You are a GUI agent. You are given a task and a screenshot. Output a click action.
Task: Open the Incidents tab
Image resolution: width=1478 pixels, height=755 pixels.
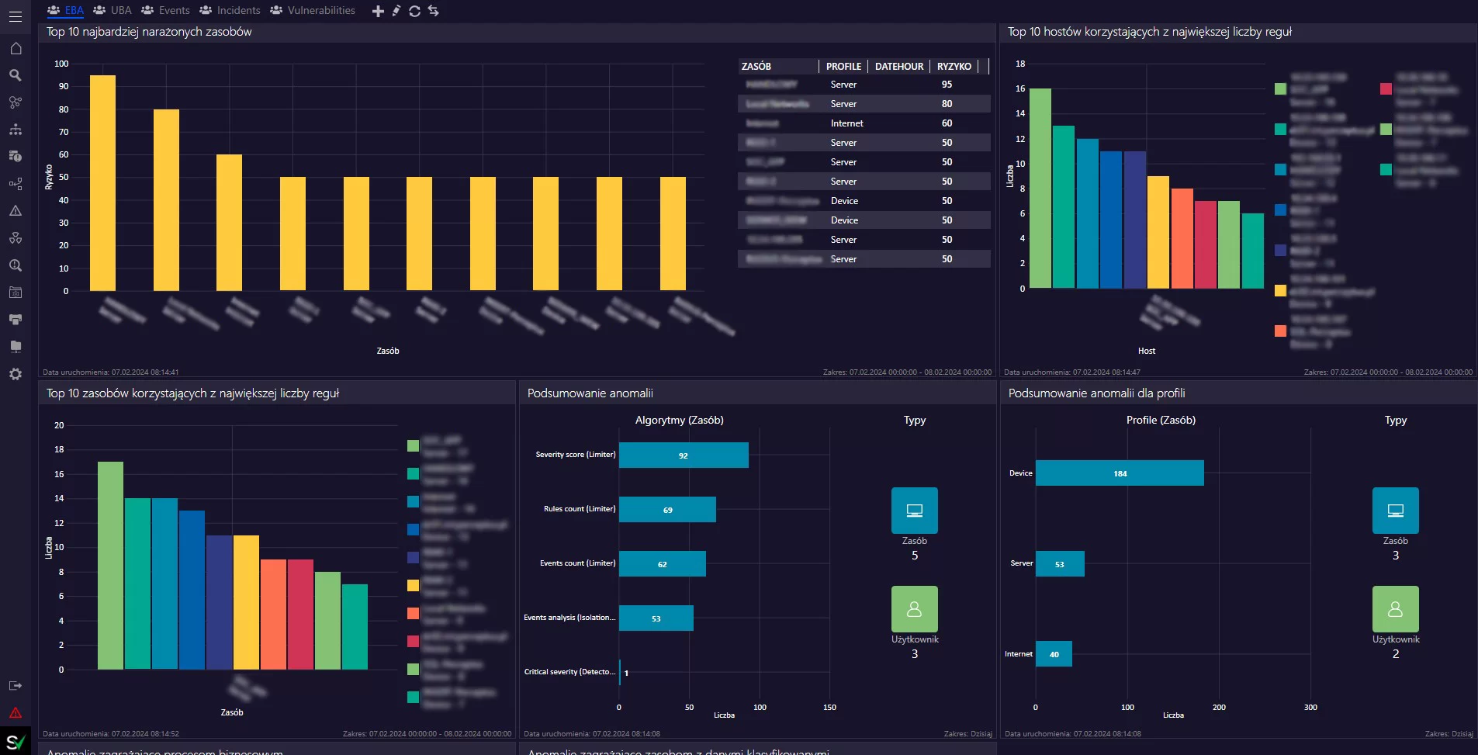[230, 10]
